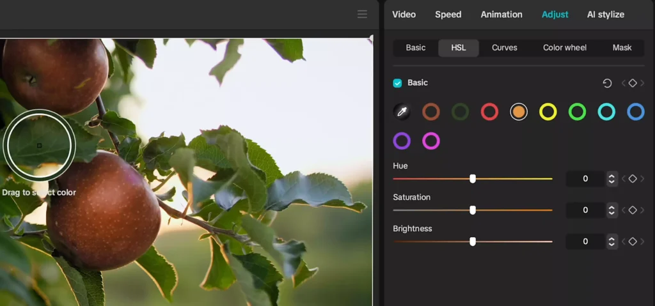Choose the magenta color ring swatch
This screenshot has width=655, height=306.
431,141
